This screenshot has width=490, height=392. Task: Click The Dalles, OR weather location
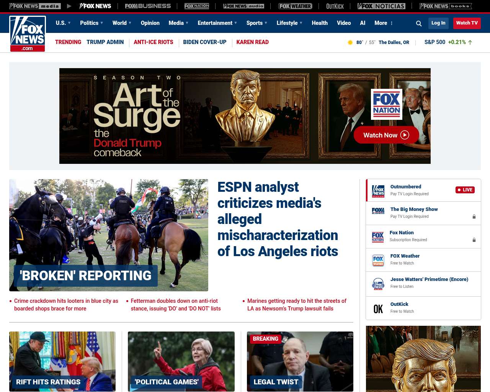(x=394, y=42)
